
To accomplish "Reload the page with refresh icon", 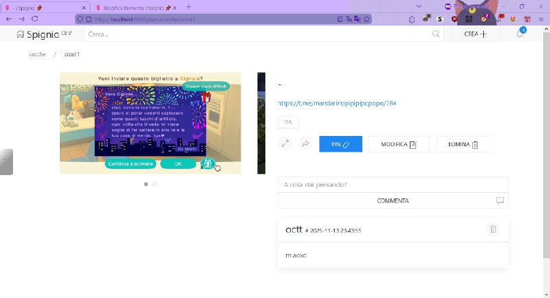I will pyautogui.click(x=35, y=19).
